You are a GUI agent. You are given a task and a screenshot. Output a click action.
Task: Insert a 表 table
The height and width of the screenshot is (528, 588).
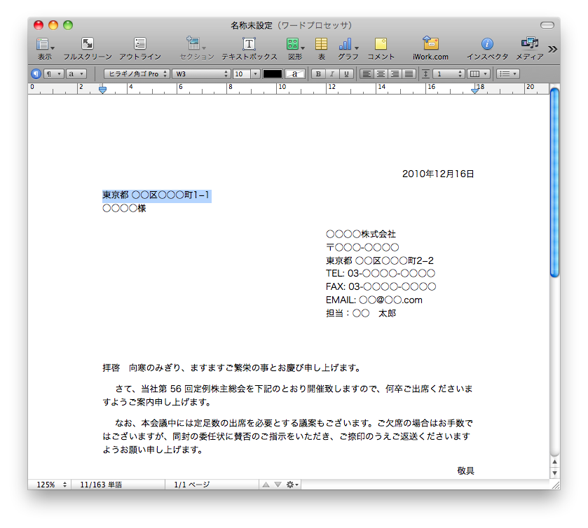pos(321,44)
